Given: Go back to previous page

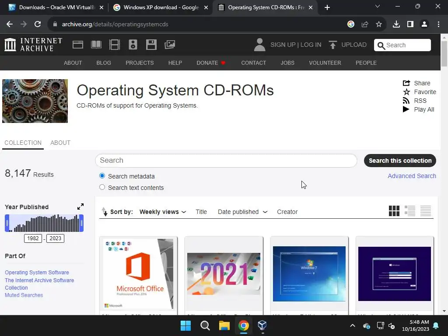Looking at the screenshot, I should (10, 24).
